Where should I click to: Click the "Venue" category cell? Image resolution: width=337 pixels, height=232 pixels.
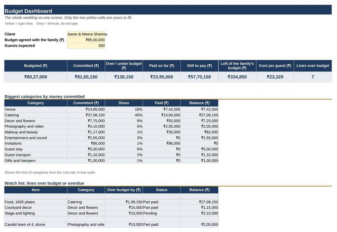click(x=36, y=109)
